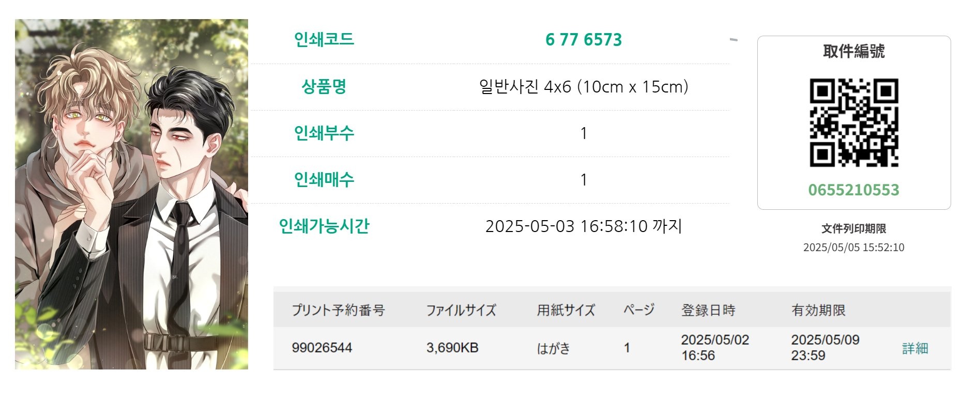962x401 pixels.
Task: Click the はがき paper size cell
Action: click(x=554, y=348)
